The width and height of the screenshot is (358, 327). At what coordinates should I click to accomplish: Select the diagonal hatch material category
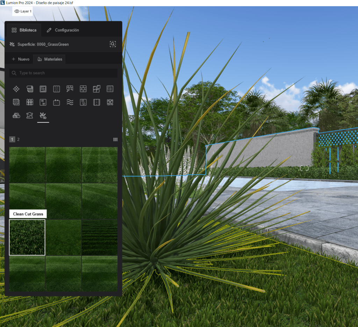(x=16, y=102)
